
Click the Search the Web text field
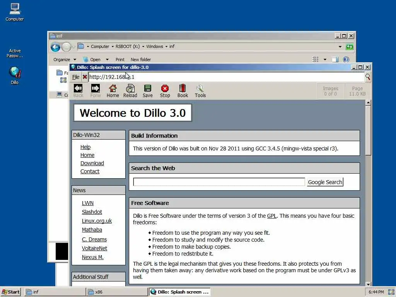[x=219, y=182]
